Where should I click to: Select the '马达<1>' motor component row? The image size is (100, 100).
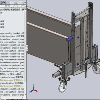pos(12,74)
